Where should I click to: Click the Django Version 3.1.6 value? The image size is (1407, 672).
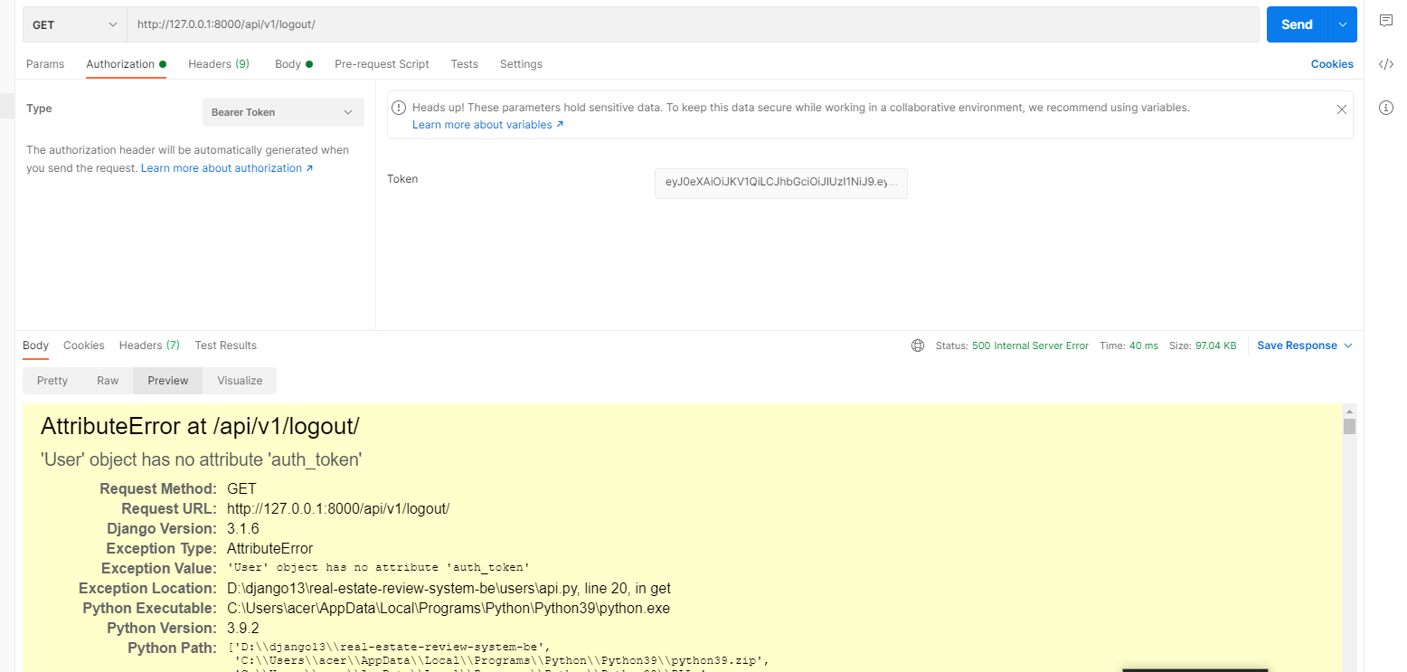point(243,528)
